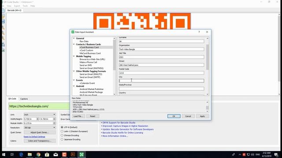
Task: Open the notification center icon
Action: click(276, 154)
